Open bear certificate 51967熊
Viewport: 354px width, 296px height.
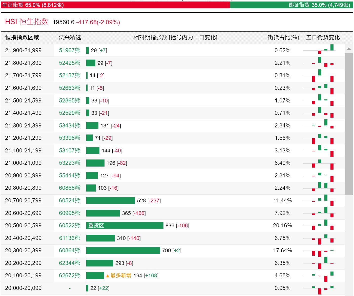coord(70,50)
